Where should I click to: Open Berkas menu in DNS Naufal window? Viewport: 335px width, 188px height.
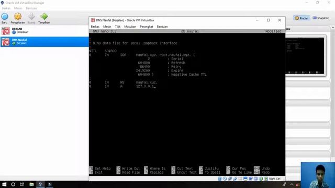95,27
